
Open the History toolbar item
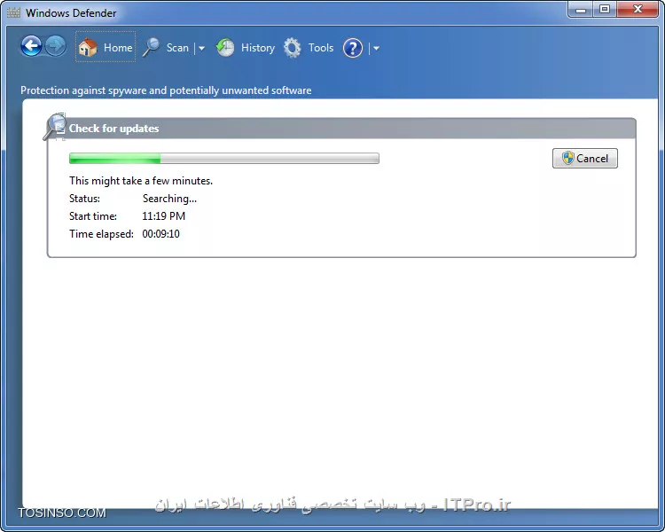(x=258, y=48)
